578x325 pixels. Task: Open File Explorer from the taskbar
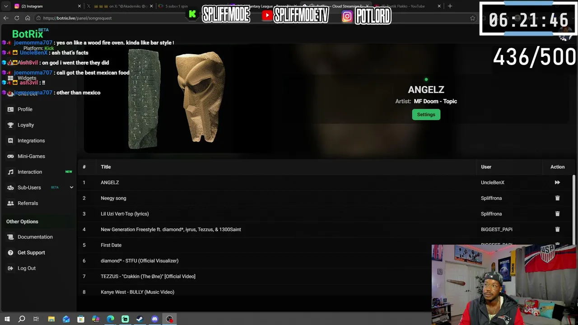[51, 319]
